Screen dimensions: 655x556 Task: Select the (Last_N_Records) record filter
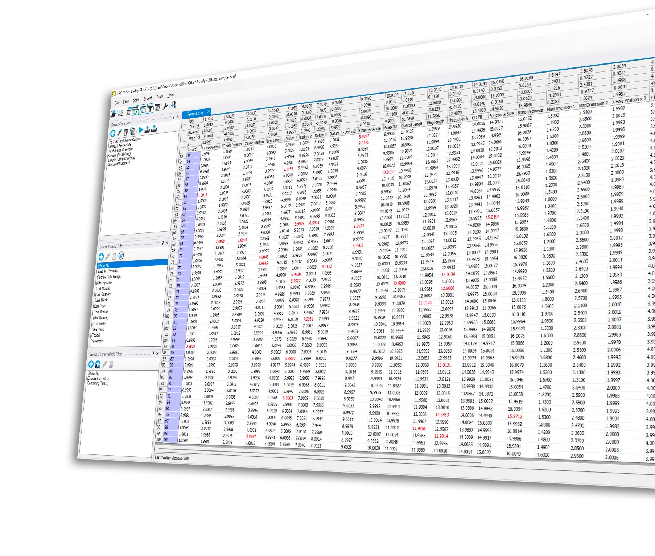click(107, 271)
